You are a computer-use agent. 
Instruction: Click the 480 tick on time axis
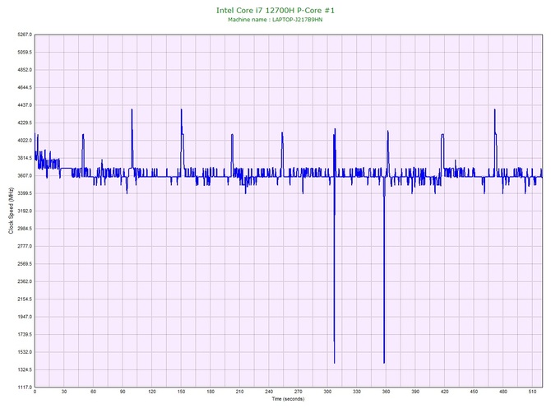pos(503,392)
